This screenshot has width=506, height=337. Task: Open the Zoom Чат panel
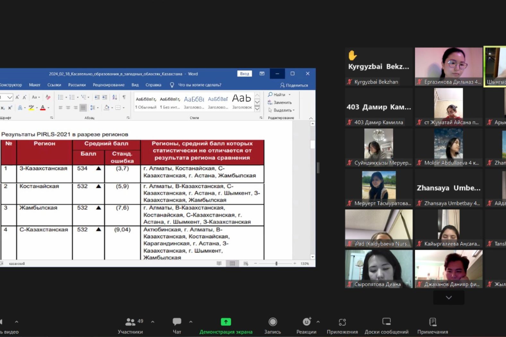pyautogui.click(x=177, y=325)
